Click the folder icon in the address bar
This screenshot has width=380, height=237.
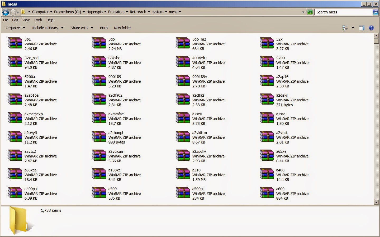point(23,12)
